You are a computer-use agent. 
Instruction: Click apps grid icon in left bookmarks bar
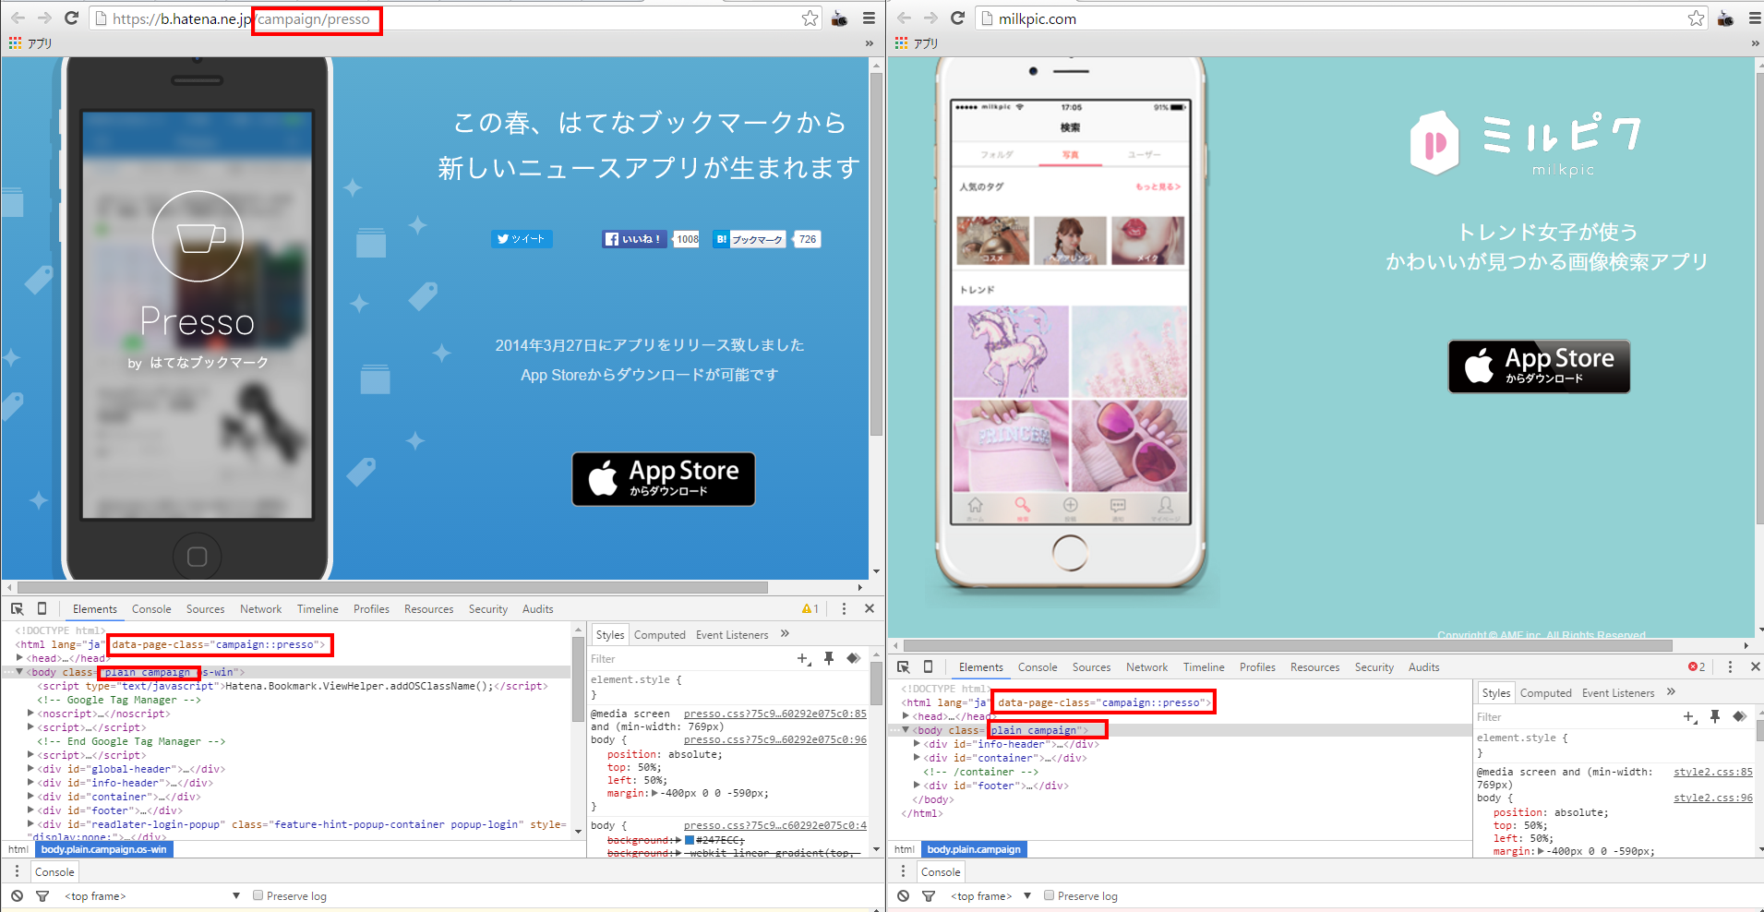point(15,43)
